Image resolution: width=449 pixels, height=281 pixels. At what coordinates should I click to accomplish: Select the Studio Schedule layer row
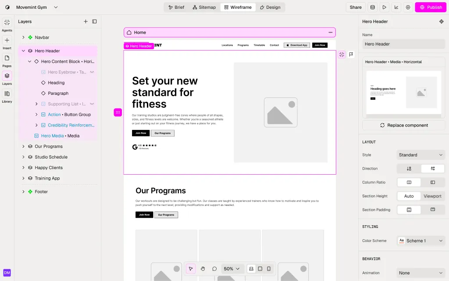pos(58,157)
